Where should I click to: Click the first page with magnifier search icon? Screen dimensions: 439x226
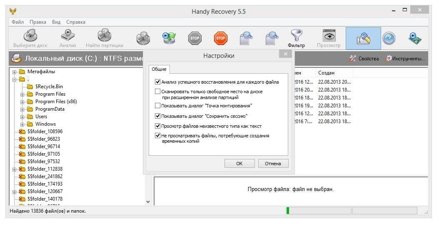(x=247, y=38)
